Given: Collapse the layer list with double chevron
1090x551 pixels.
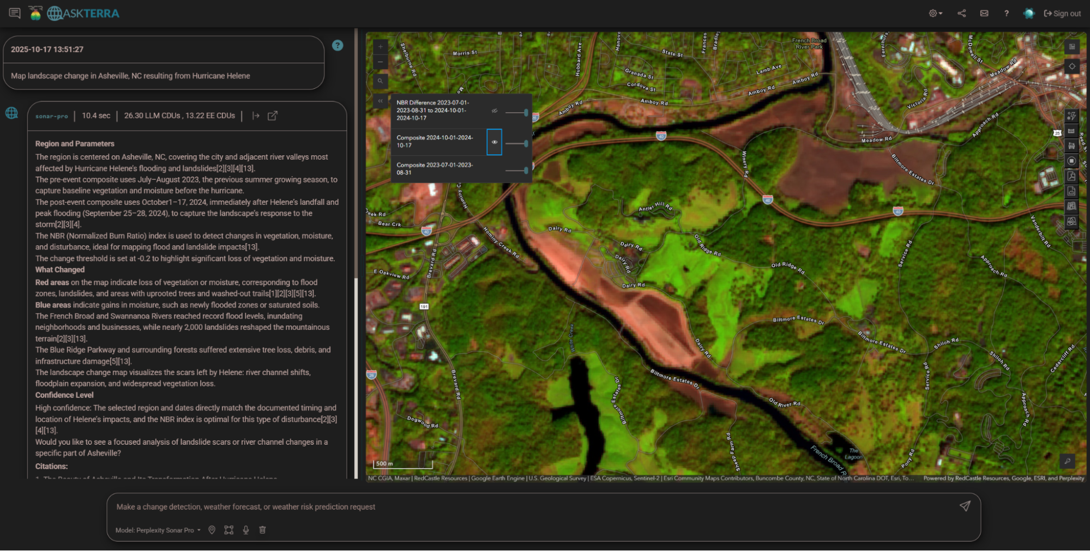Looking at the screenshot, I should click(x=380, y=101).
